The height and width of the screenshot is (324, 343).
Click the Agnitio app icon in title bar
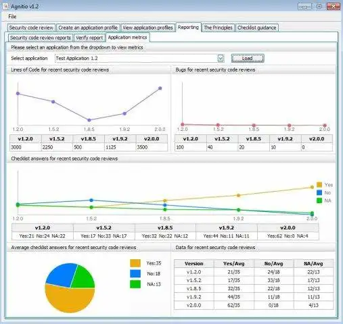[5, 6]
